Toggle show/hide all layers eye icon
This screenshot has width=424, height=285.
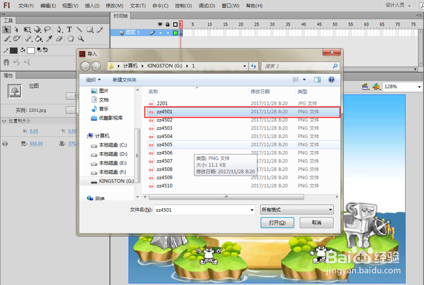pos(160,24)
